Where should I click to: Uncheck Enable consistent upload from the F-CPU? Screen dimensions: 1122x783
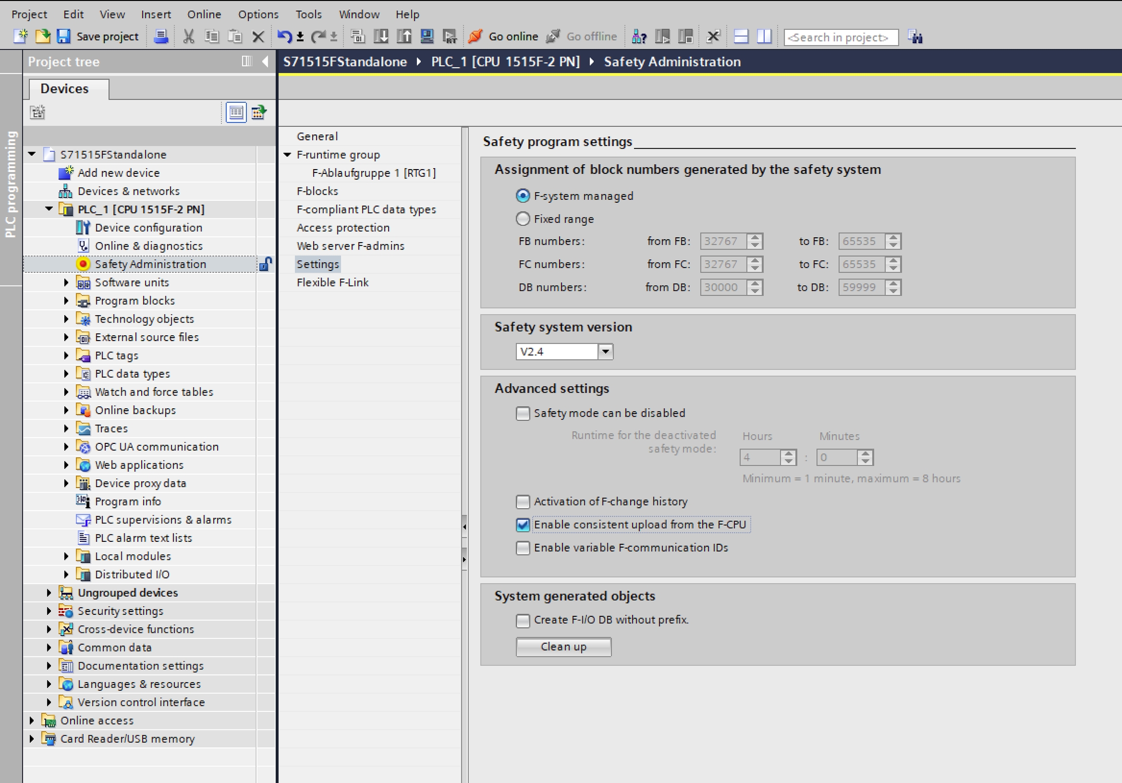tap(523, 525)
